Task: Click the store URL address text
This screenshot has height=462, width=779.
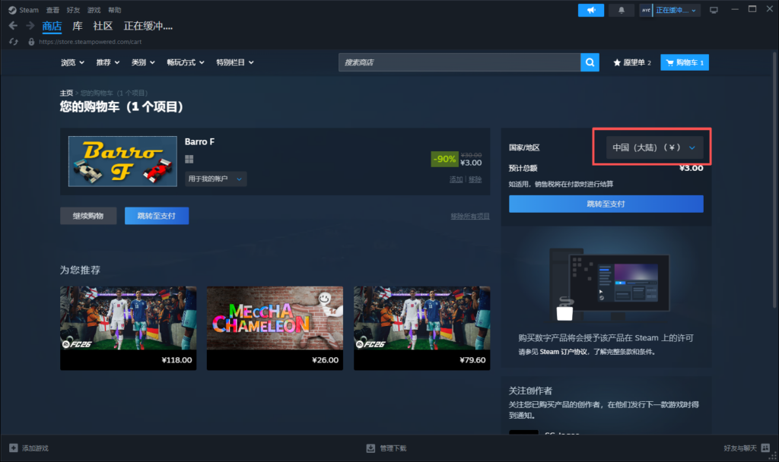Action: 91,43
